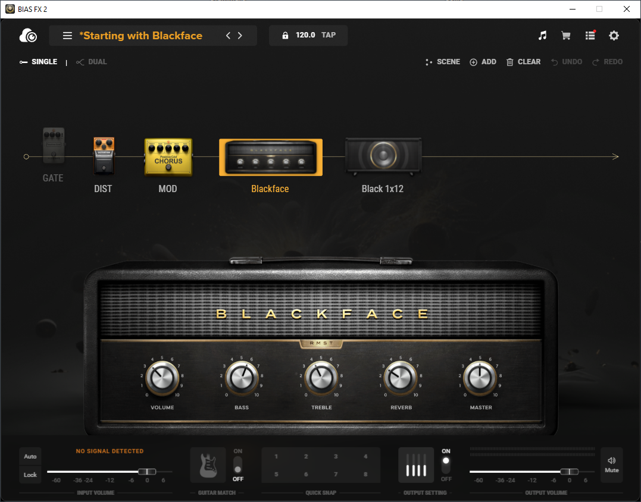Select Quick Snap slot 5

276,474
